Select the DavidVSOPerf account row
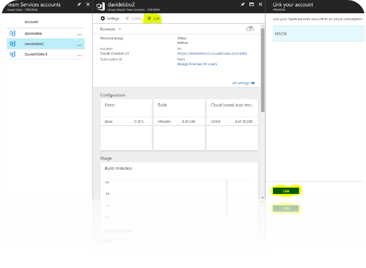366x268 pixels. [46, 54]
